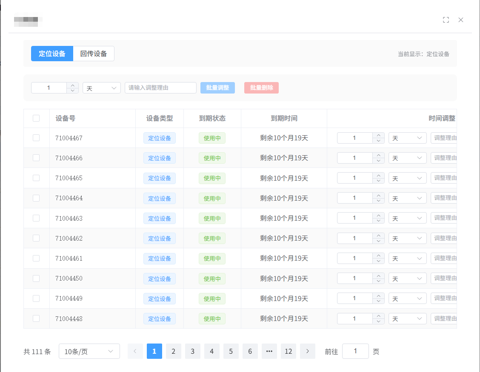Viewport: 480px width, 372px height.
Task: Increase the batch adjustment number with the up arrow
Action: (72, 85)
